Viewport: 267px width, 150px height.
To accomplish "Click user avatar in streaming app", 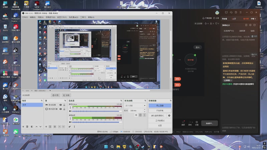I will [217, 13].
